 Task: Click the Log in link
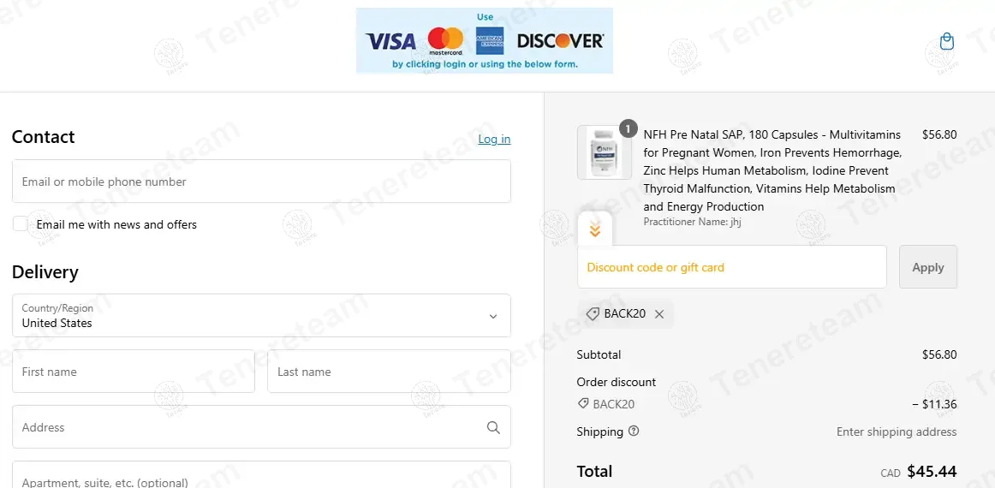coord(494,139)
